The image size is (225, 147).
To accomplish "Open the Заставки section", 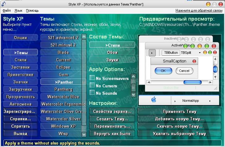I will tap(20, 67).
